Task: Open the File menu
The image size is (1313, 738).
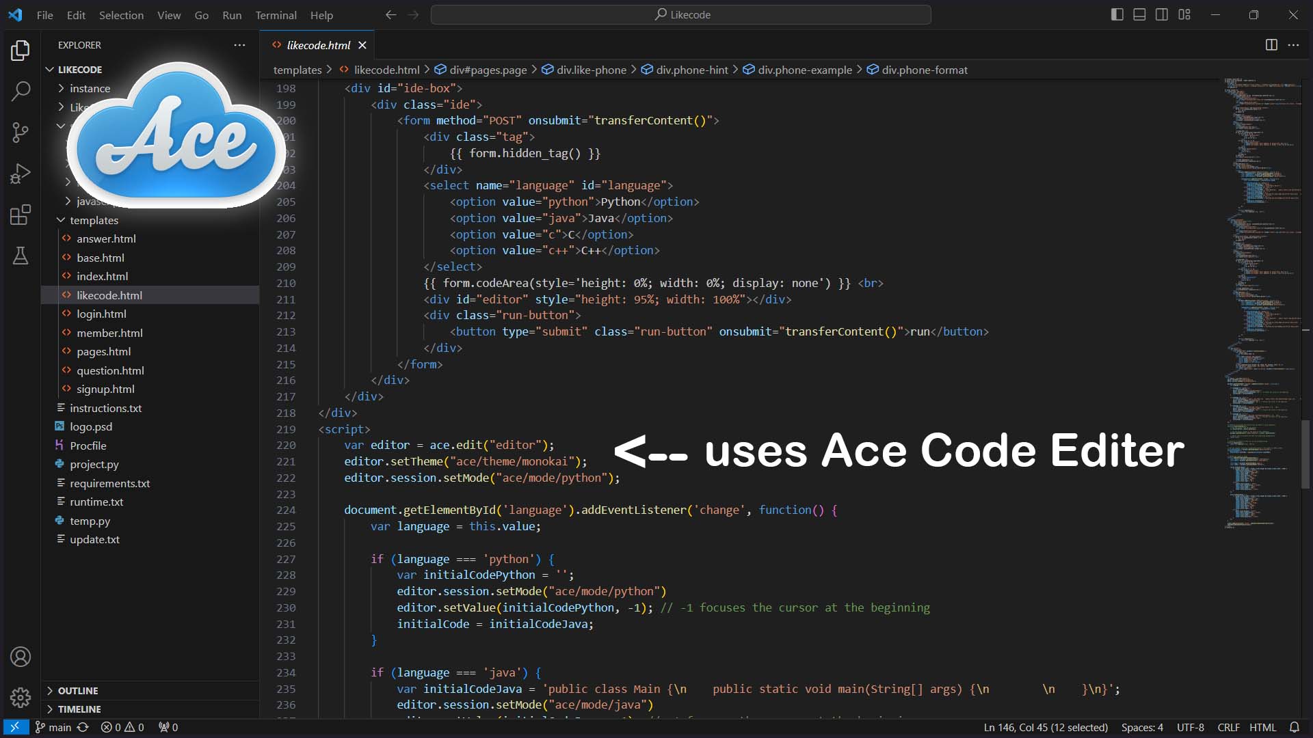Action: (44, 15)
